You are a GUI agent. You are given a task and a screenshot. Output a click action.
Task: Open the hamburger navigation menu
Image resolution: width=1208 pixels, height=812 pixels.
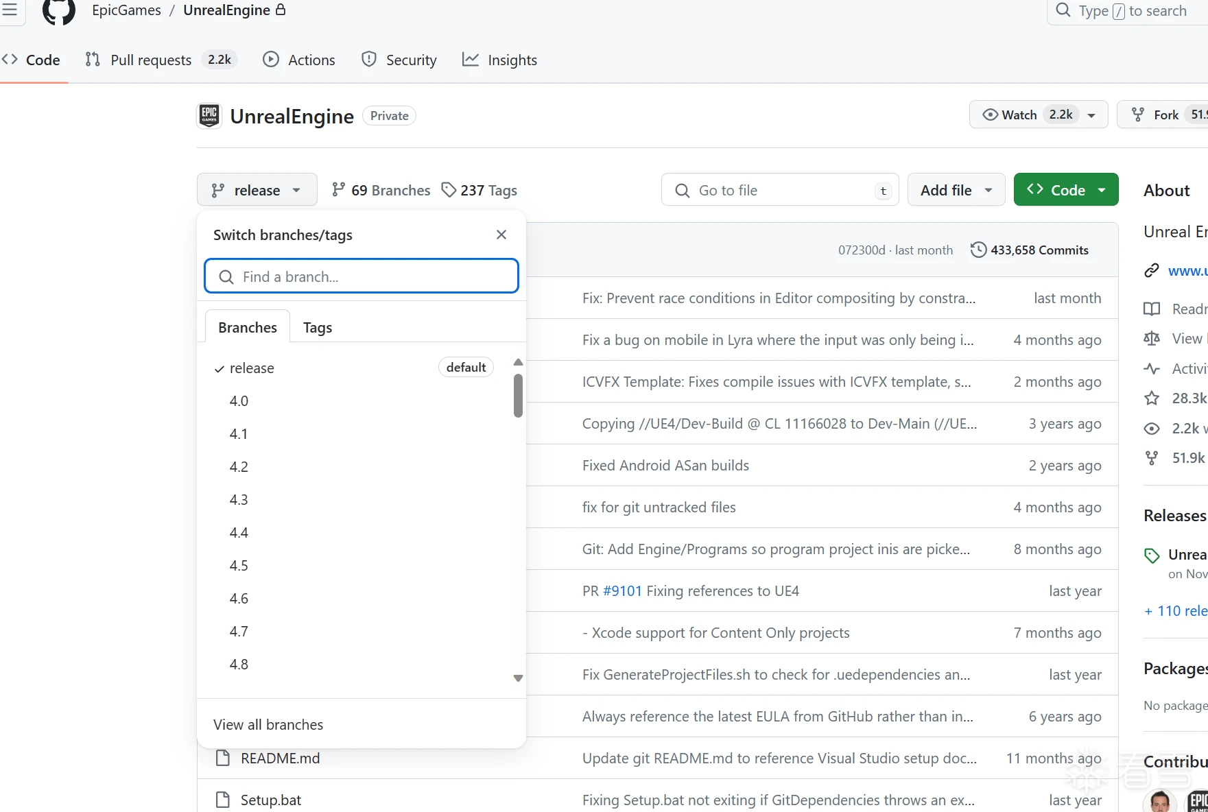10,10
